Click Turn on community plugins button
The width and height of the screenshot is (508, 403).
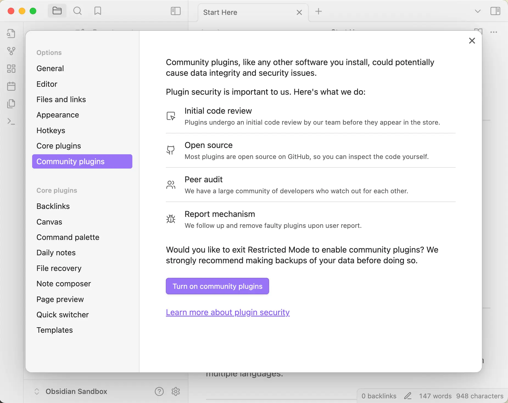click(x=217, y=286)
